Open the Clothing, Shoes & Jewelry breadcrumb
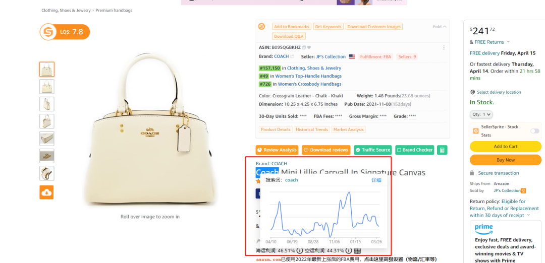The image size is (545, 263). (66, 11)
